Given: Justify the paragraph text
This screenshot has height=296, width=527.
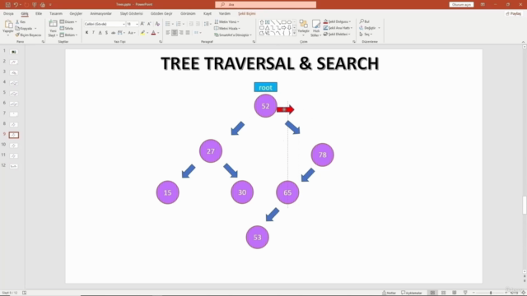Looking at the screenshot, I should pyautogui.click(x=188, y=33).
